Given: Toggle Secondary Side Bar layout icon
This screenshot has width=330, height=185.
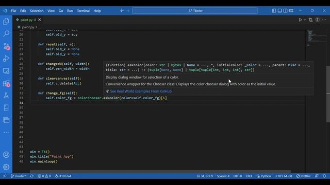Looking at the screenshot, I should (x=285, y=11).
